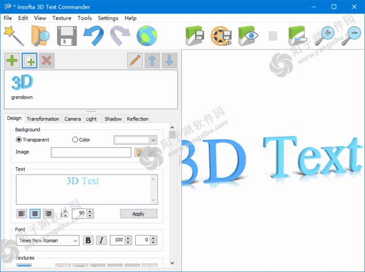Image resolution: width=365 pixels, height=272 pixels.
Task: Move object up with up arrow
Action: 152,60
